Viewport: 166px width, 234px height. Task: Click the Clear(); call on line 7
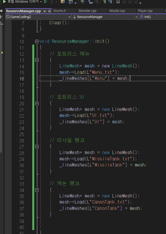(59, 23)
